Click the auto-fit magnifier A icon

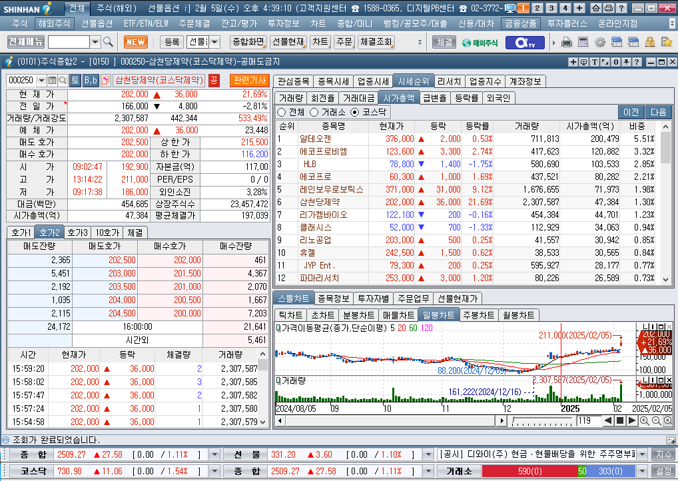pos(667,420)
